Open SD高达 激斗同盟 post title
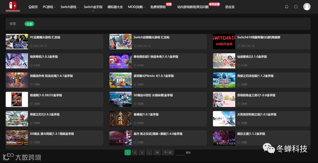 click(52, 134)
